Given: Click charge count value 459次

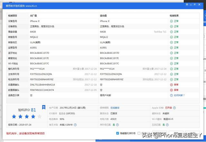Looking at the screenshot, I should pyautogui.click(x=114, y=119).
